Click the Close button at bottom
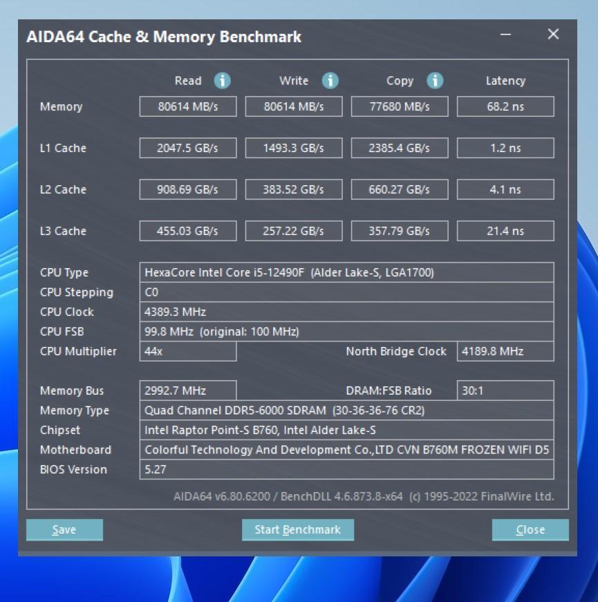 pyautogui.click(x=530, y=530)
